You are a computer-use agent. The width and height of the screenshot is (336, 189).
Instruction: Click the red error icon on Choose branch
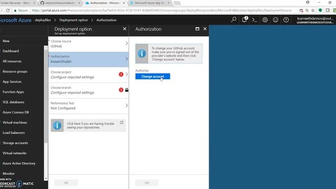(x=121, y=90)
